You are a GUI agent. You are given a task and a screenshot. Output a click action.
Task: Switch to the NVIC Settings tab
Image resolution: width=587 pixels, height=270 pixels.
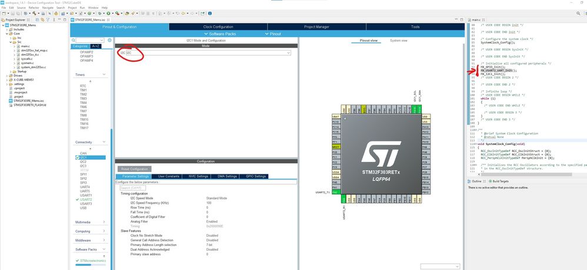coord(197,176)
